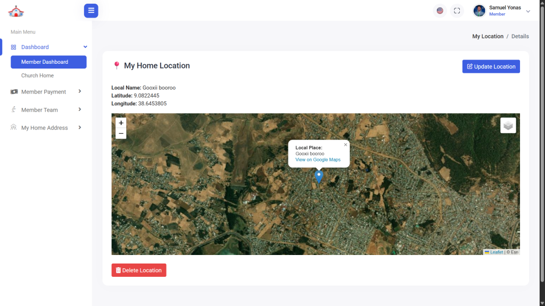Image resolution: width=545 pixels, height=306 pixels.
Task: Toggle fullscreen mode icon
Action: click(457, 11)
